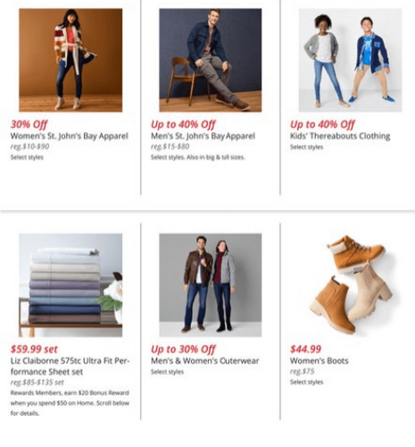Open the couple in outerwear photo

[210, 285]
